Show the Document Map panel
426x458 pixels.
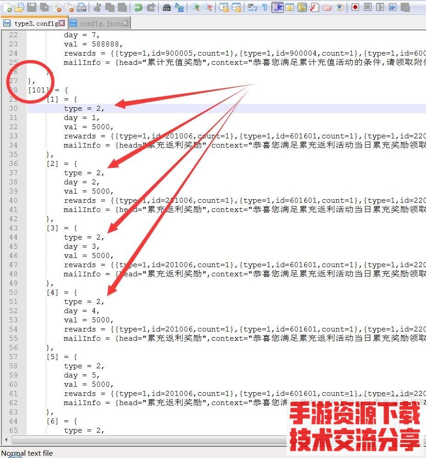click(302, 7)
